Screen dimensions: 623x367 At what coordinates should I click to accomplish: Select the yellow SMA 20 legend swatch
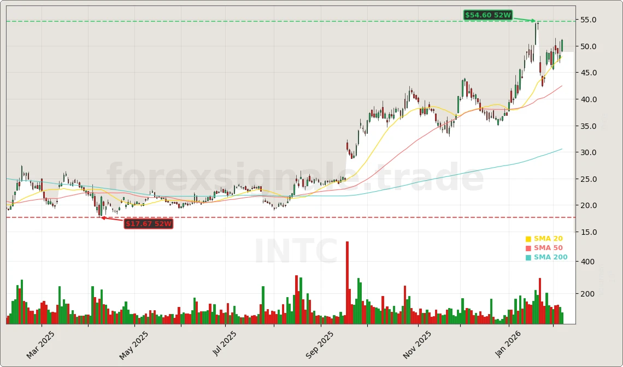(528, 239)
